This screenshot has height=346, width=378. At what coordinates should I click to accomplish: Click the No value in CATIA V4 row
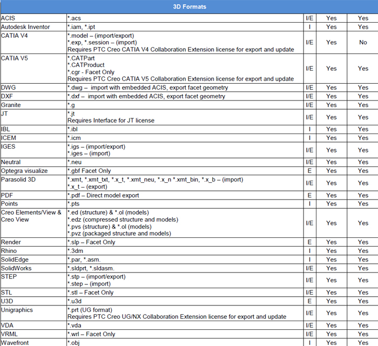[363, 42]
